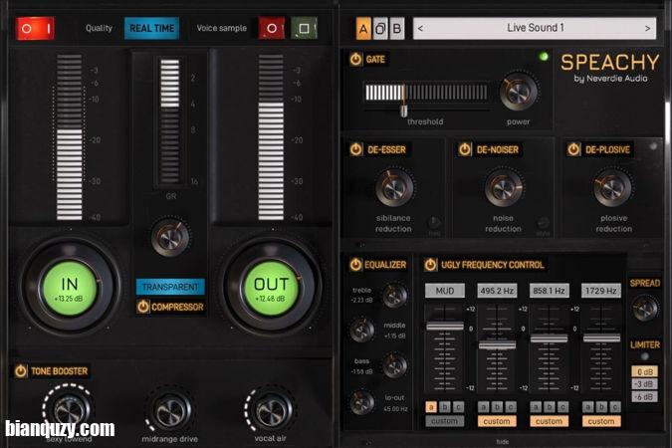
Task: Go to previous preset with the left arrow
Action: coord(420,29)
